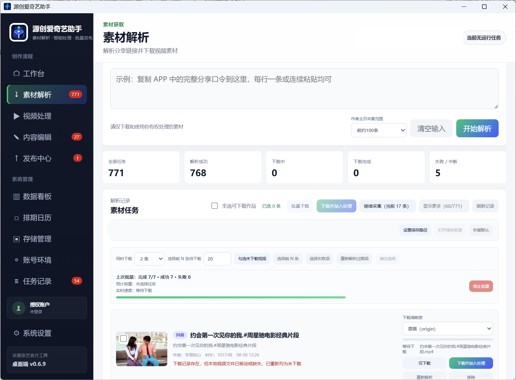Click the red 1 badge on 发布中心
Viewport: 516px width, 380px height.
77,158
